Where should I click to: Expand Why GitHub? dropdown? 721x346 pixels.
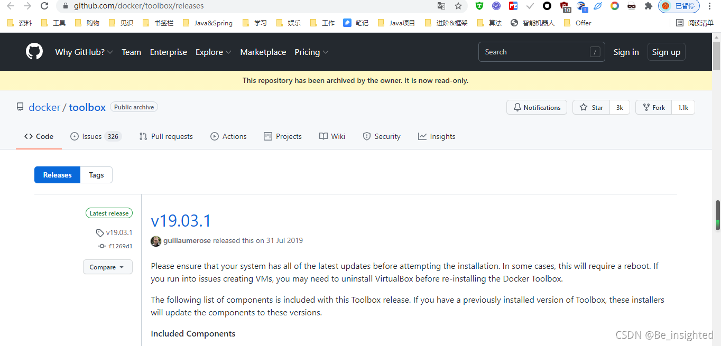[x=84, y=52]
